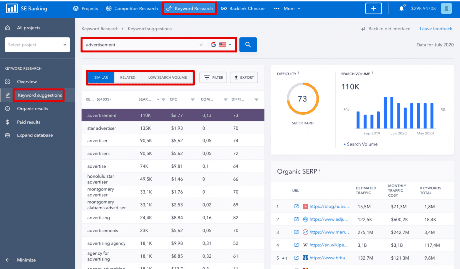Open brita result external link icon
The width and height of the screenshot is (460, 269).
[296, 258]
